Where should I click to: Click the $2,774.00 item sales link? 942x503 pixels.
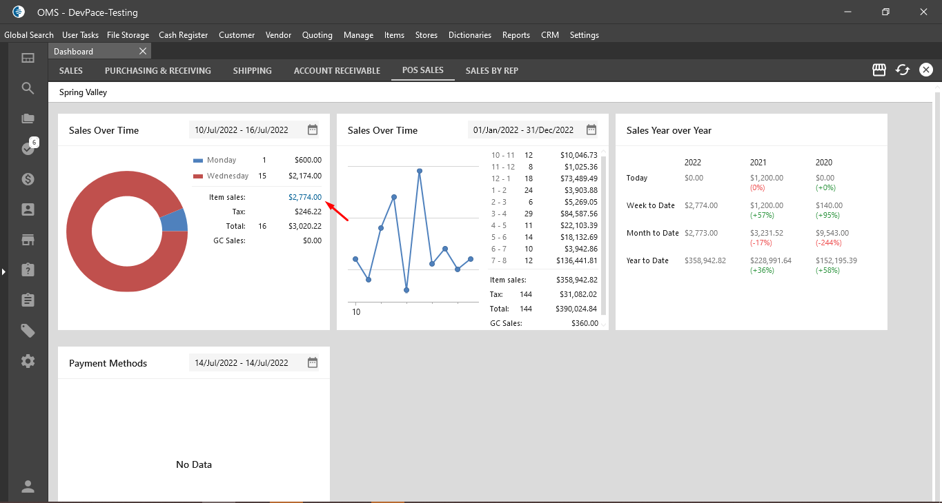coord(305,197)
